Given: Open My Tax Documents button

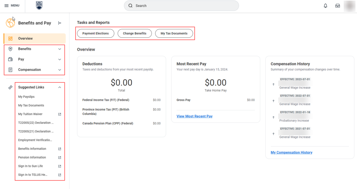Looking at the screenshot, I should point(174,33).
